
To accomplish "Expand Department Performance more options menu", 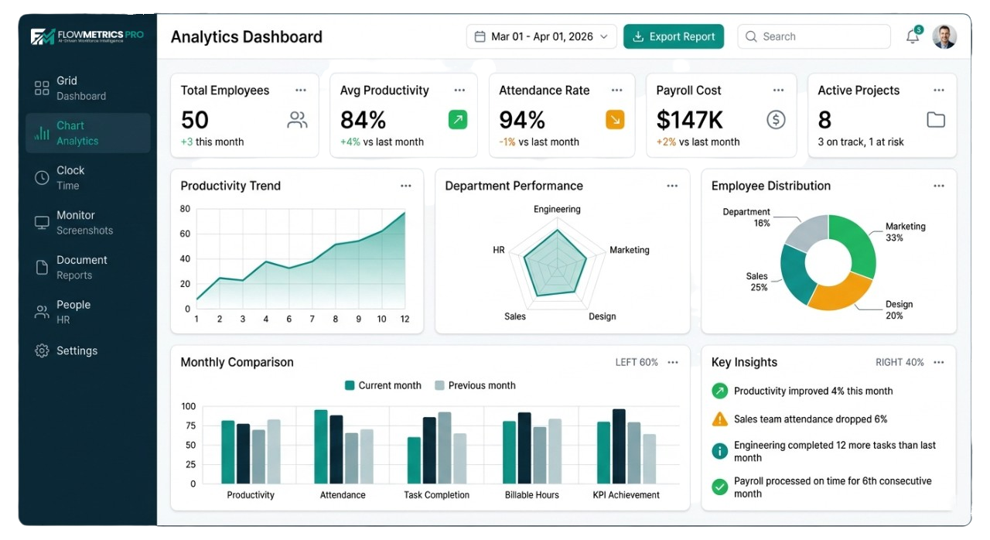I will [672, 186].
